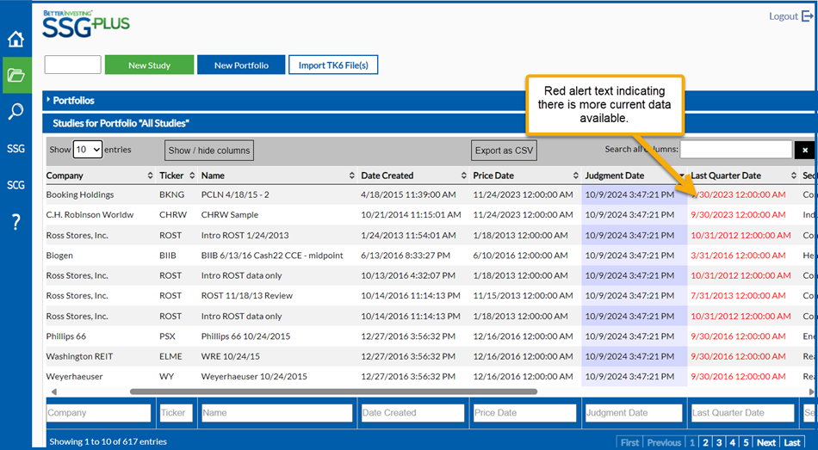Image resolution: width=818 pixels, height=450 pixels.
Task: Click Show / hide columns button
Action: (x=209, y=151)
